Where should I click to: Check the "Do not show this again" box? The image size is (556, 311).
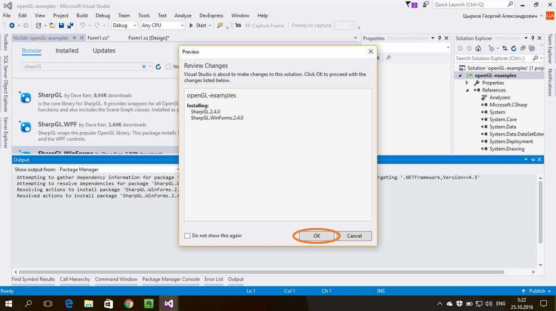click(188, 236)
